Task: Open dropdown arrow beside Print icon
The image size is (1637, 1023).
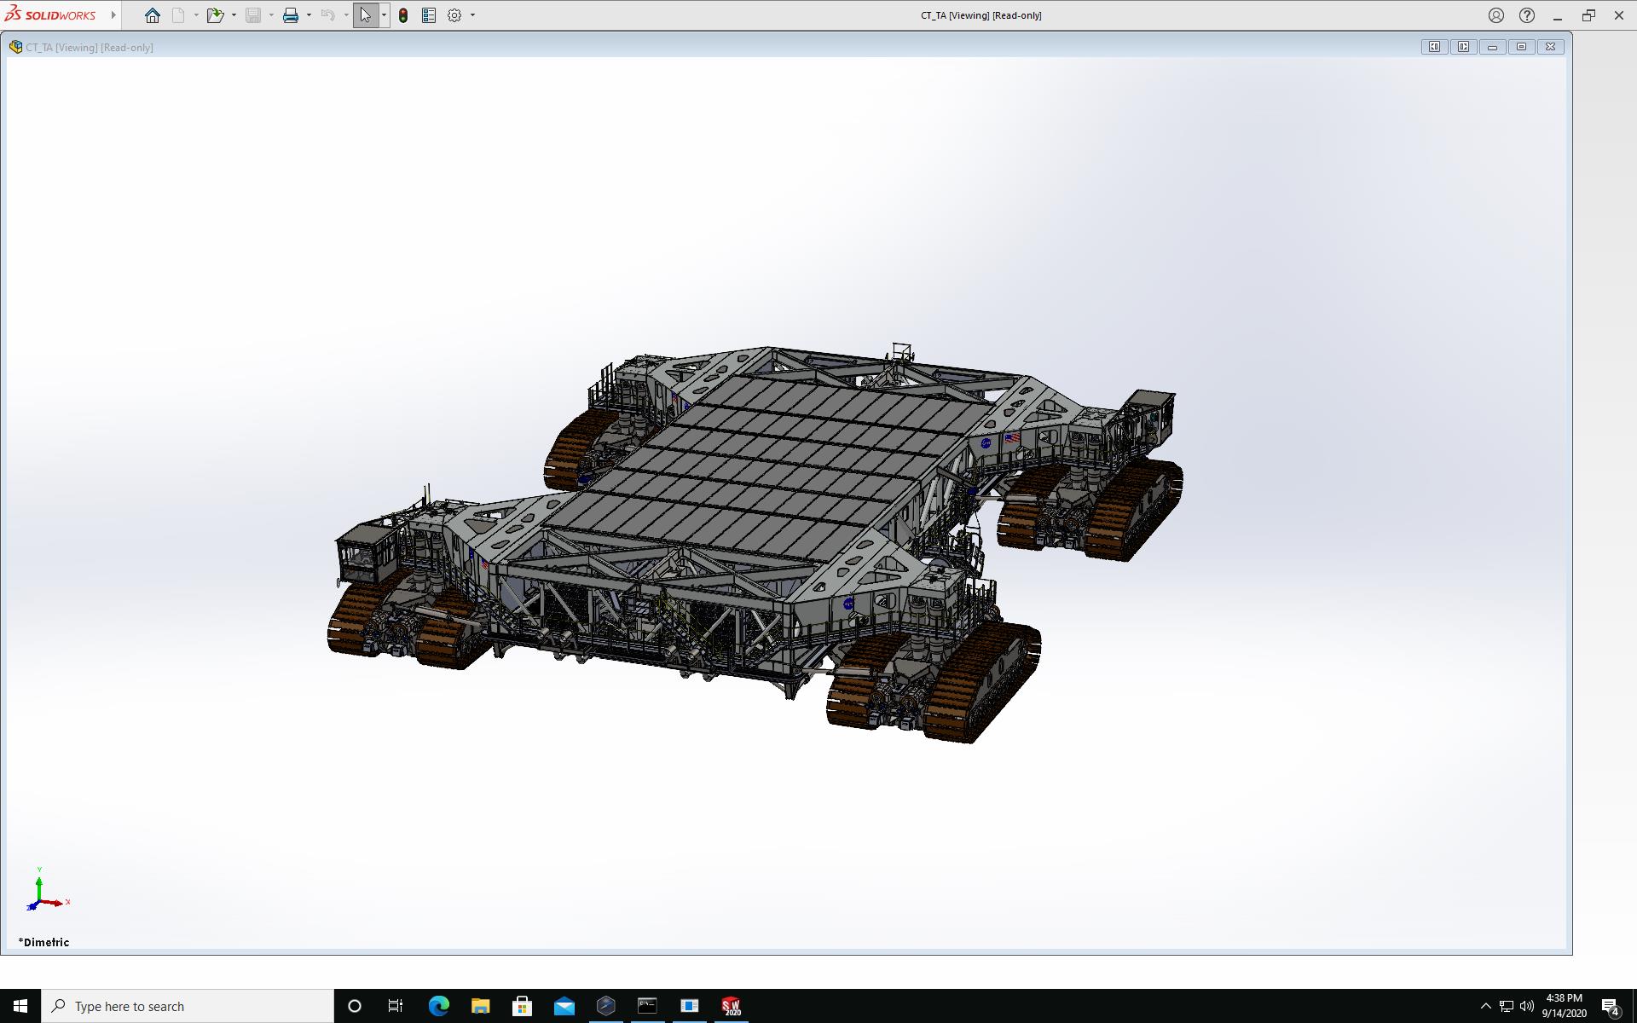Action: tap(309, 15)
